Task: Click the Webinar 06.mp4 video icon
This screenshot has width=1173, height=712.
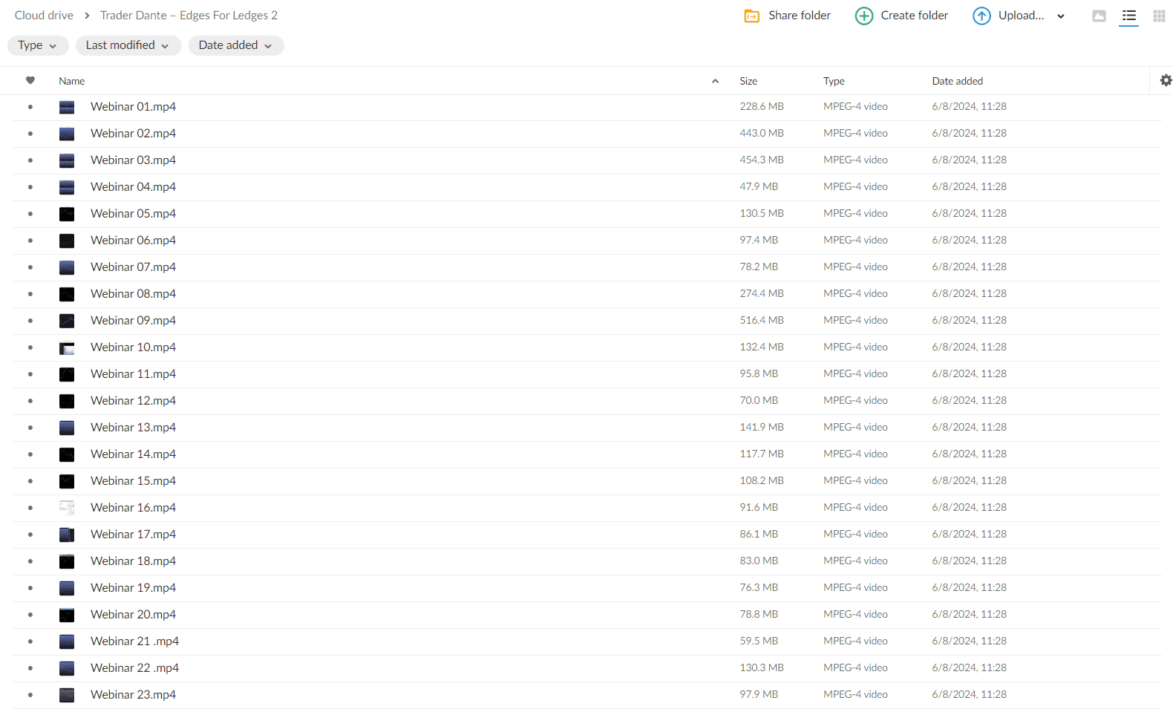Action: pos(67,241)
